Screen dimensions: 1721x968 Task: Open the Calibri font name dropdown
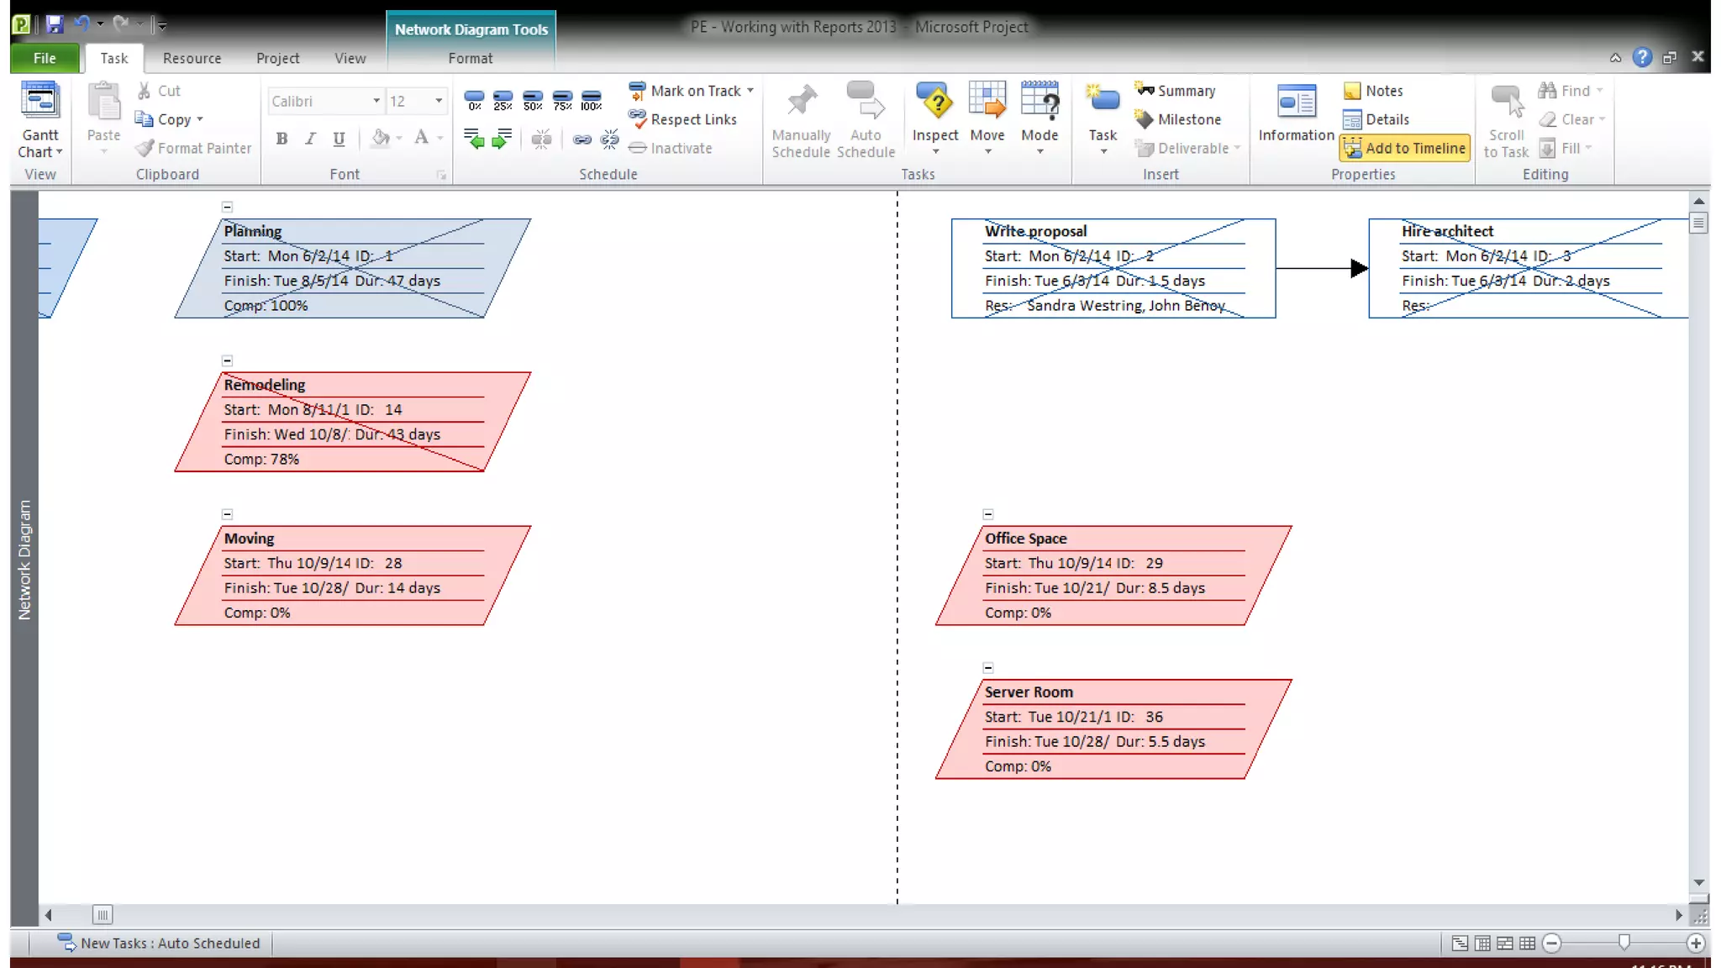coord(376,101)
